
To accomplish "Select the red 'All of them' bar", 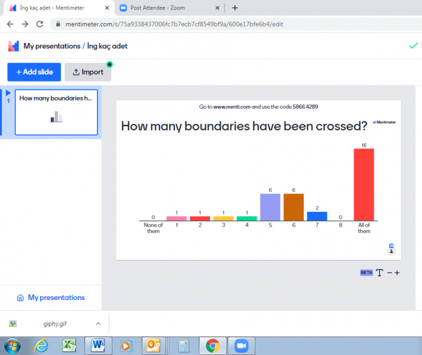I will click(x=363, y=184).
